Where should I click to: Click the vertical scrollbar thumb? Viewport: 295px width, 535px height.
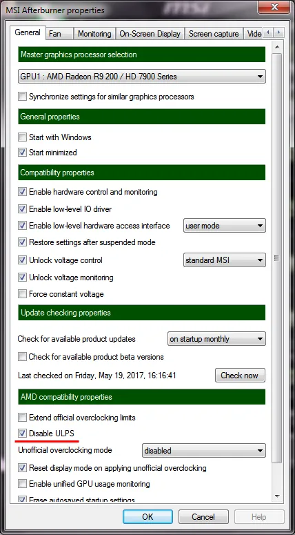(x=277, y=258)
